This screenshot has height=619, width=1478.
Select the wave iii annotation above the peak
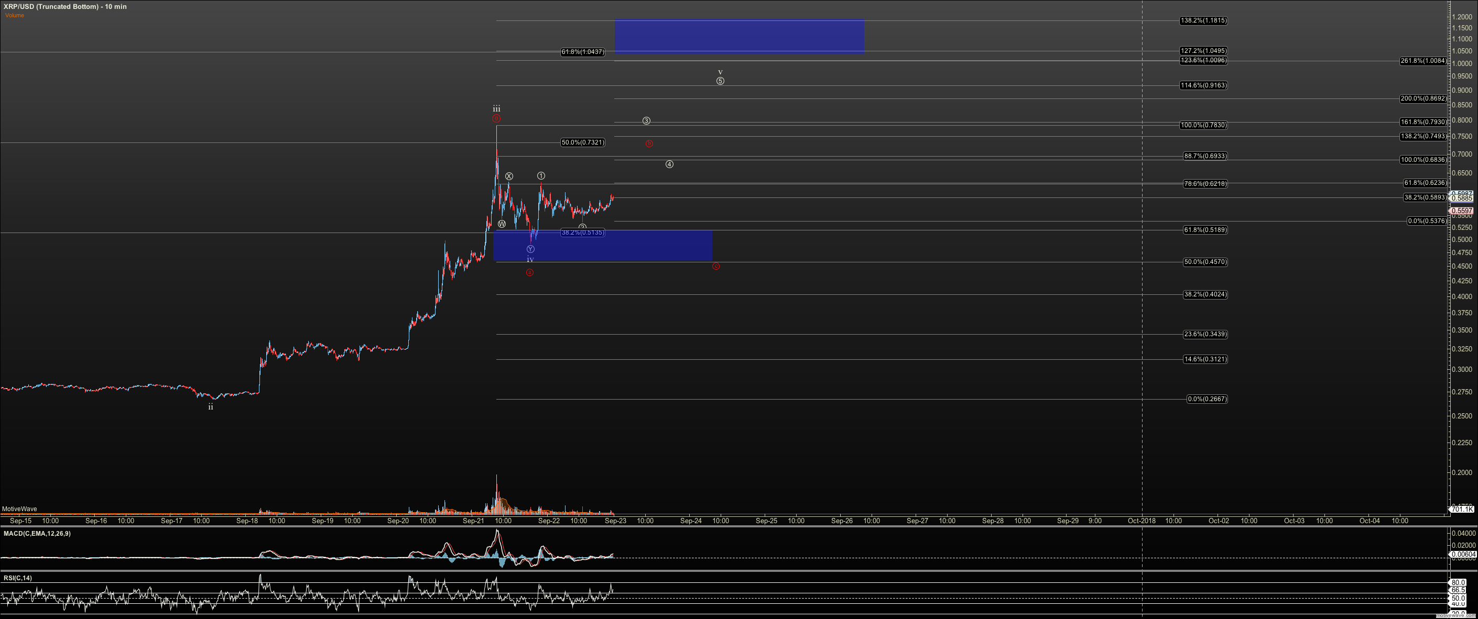pyautogui.click(x=496, y=108)
